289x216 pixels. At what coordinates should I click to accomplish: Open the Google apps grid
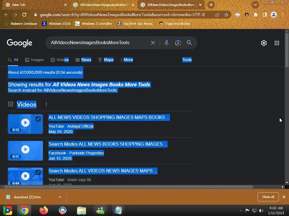click(277, 43)
